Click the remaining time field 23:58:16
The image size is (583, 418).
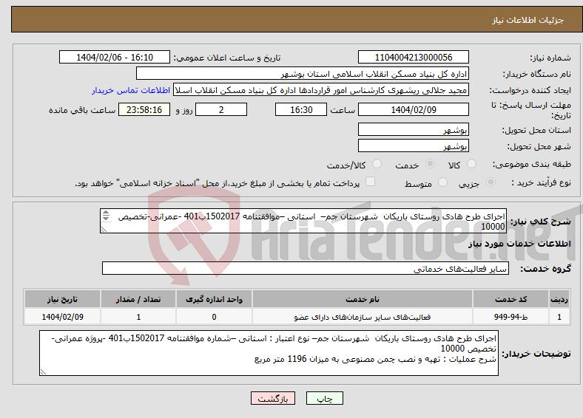[x=144, y=109]
